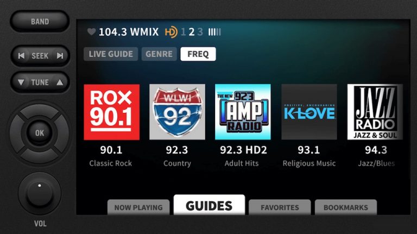This screenshot has width=417, height=234.
Task: Select the 92.3 AMP Radio logo
Action: click(243, 112)
